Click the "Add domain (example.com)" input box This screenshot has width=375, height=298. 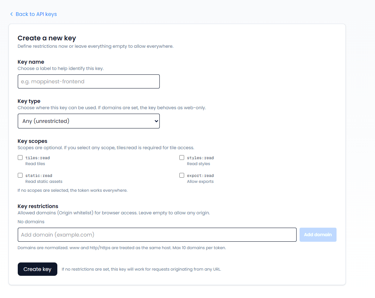(x=157, y=234)
